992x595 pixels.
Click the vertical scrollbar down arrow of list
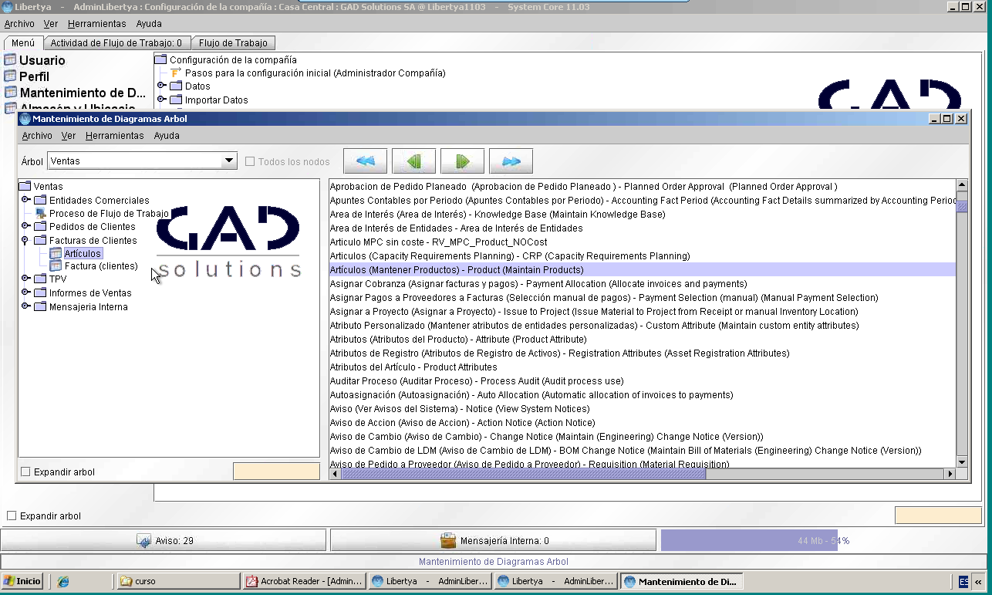(x=962, y=461)
